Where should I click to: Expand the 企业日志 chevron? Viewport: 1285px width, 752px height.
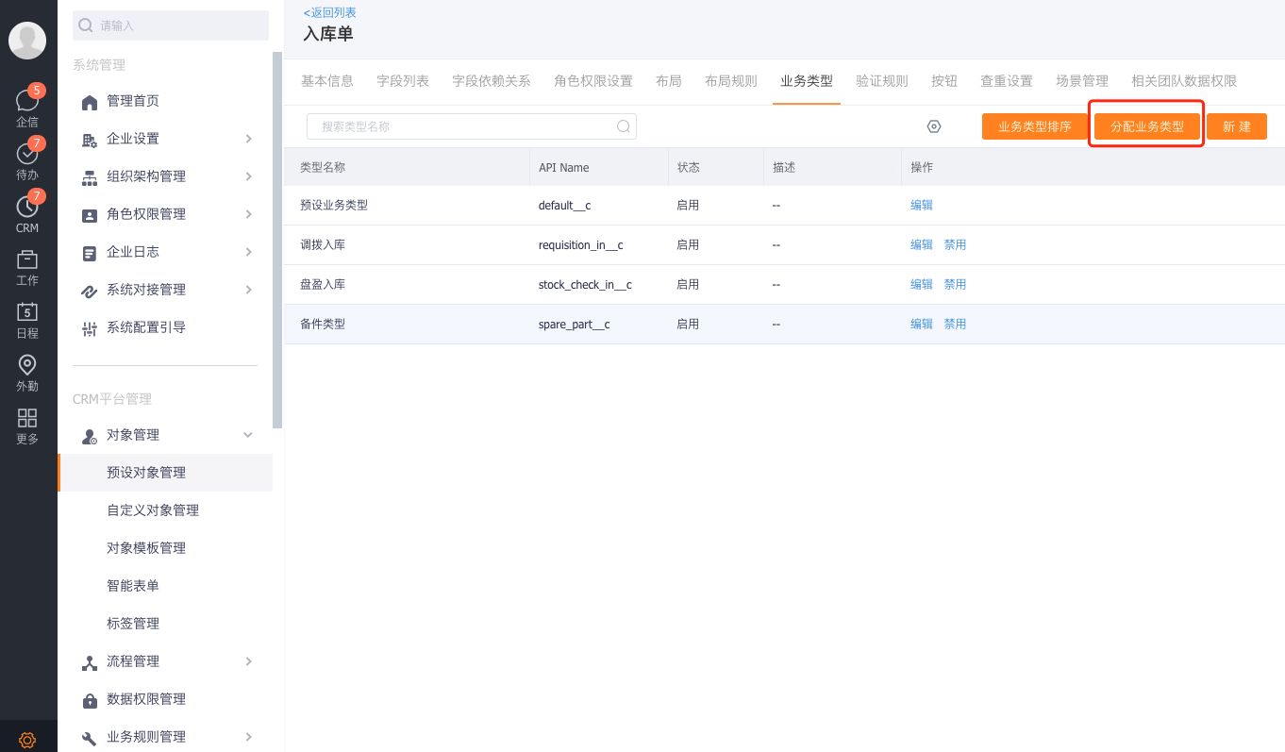(x=249, y=252)
